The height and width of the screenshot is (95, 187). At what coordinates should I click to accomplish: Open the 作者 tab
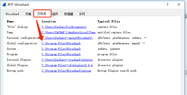(28, 14)
